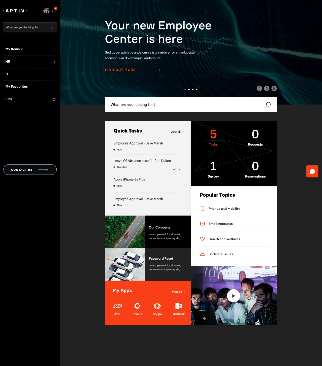This screenshot has height=366, width=322.
Task: Open Webmail from My Apps
Action: [x=178, y=306]
